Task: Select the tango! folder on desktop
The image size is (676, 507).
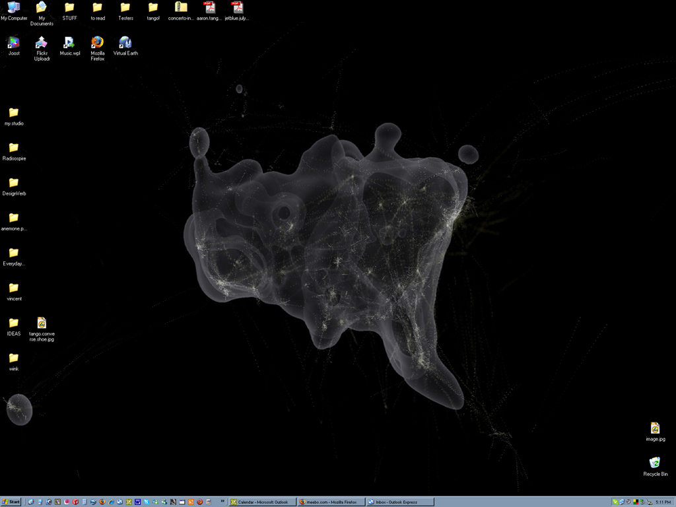Action: pos(153,11)
